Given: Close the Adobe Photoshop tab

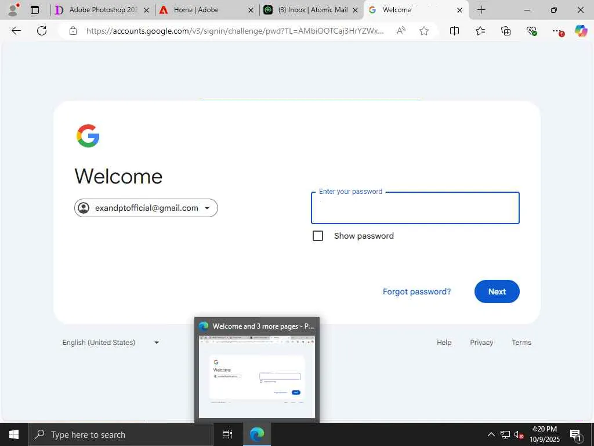Looking at the screenshot, I should [147, 10].
